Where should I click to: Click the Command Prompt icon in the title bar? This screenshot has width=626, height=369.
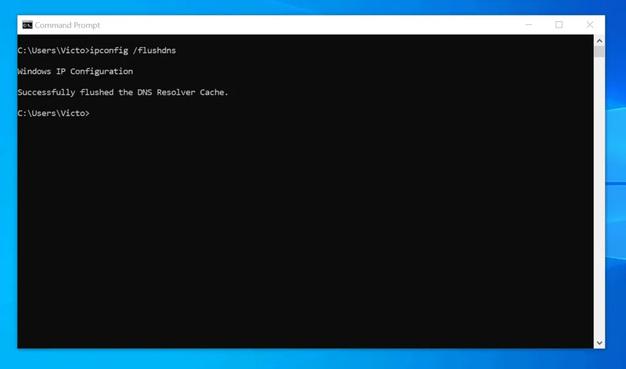point(27,24)
